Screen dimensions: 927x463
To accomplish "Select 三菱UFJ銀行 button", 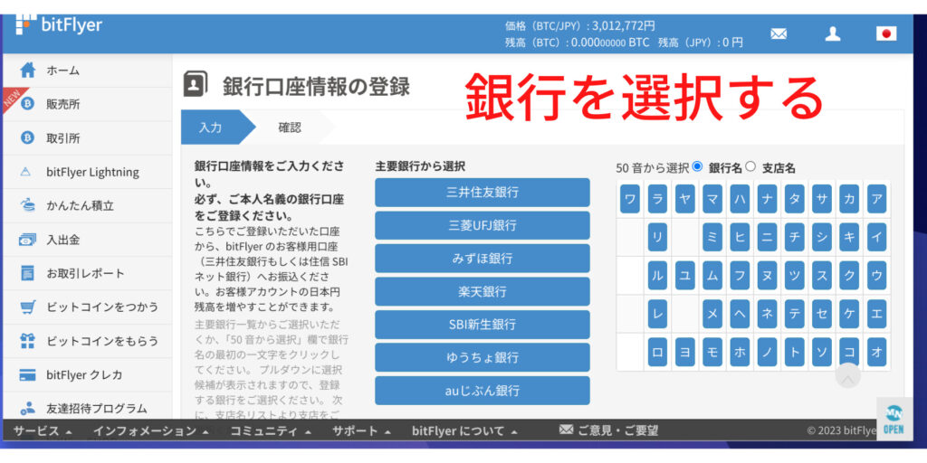I will [483, 225].
